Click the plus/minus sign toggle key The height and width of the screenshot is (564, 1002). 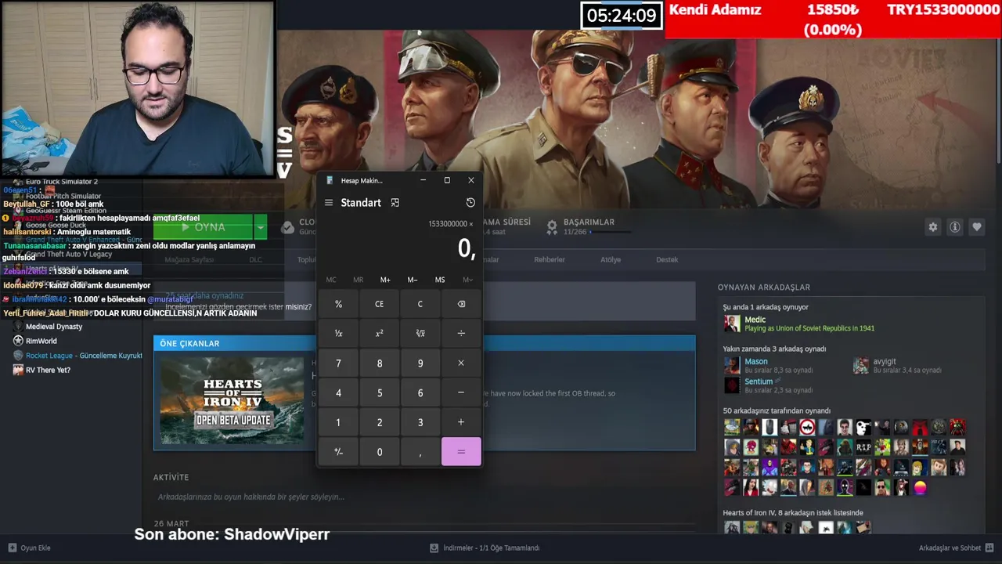point(338,452)
